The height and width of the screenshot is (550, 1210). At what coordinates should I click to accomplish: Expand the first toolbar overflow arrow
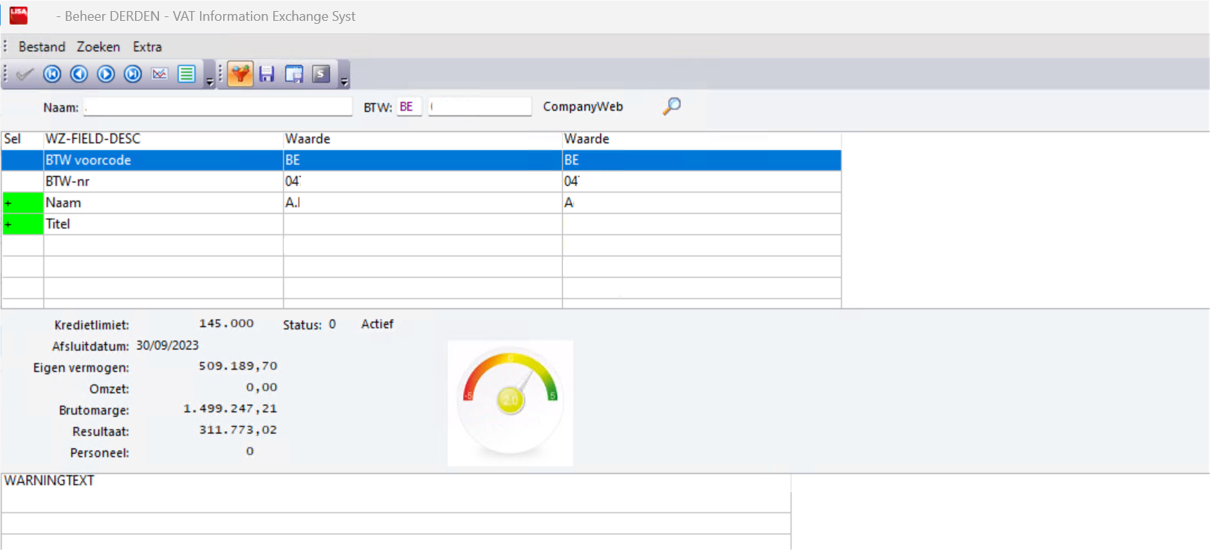[210, 81]
